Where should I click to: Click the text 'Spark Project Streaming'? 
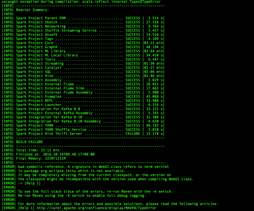pos(40,63)
